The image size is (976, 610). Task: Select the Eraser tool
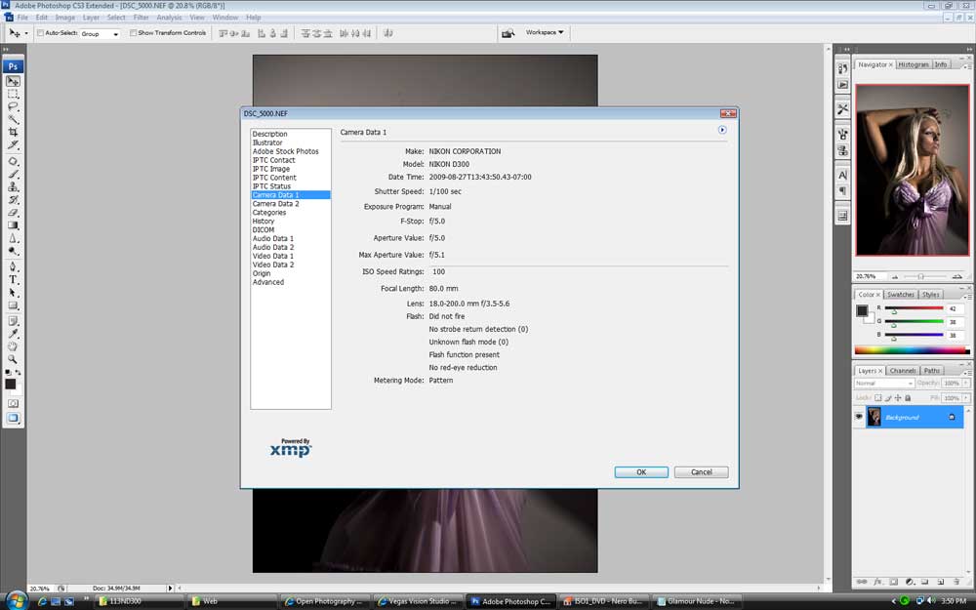13,212
